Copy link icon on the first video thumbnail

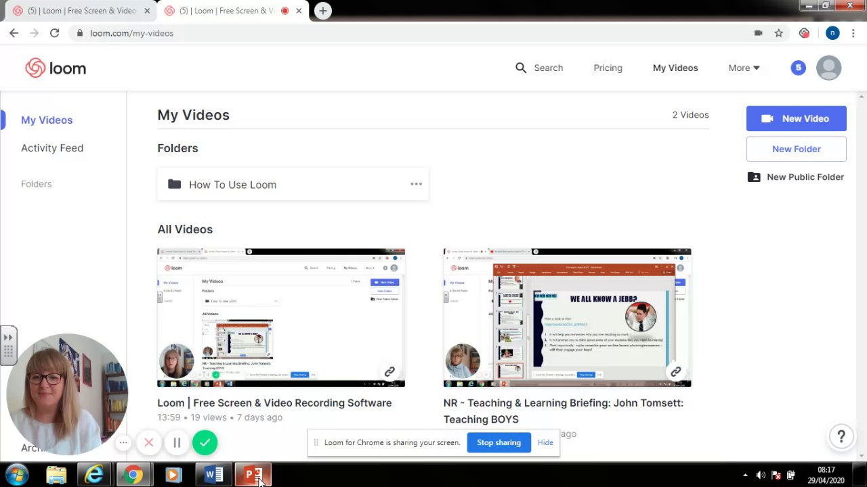click(x=389, y=371)
